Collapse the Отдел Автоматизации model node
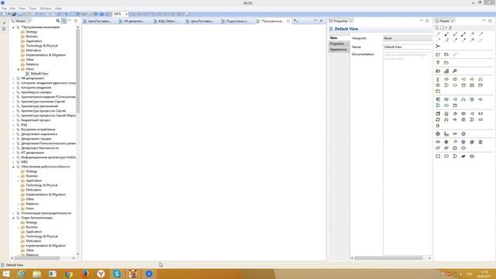The height and width of the screenshot is (279, 496). (13, 218)
